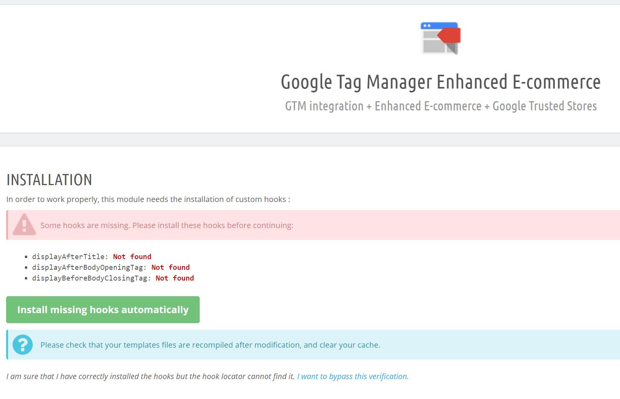The width and height of the screenshot is (620, 399).
Task: Click the custom hooks installation intro sentence
Action: pyautogui.click(x=148, y=199)
